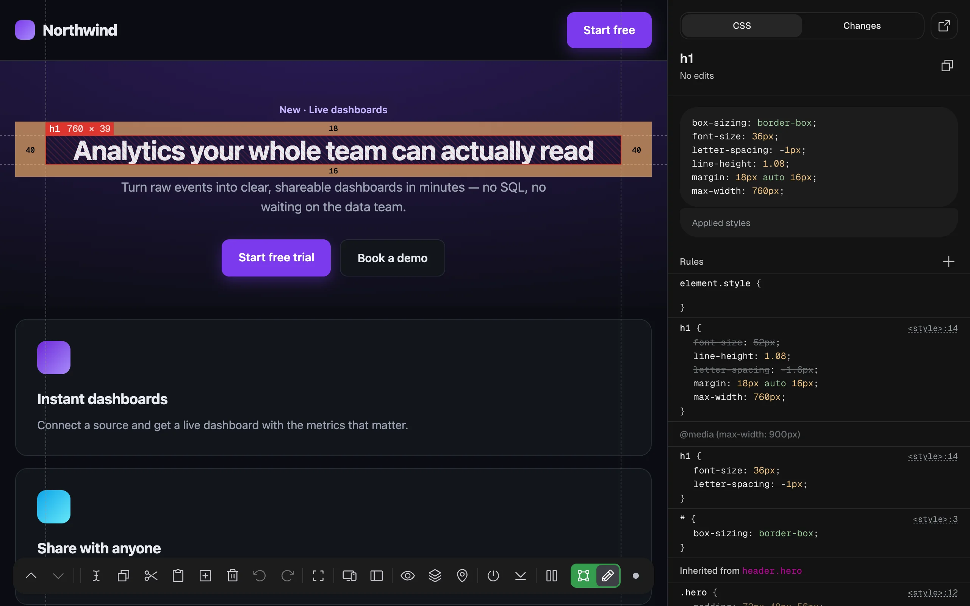
Task: Open the layers stack icon
Action: pyautogui.click(x=435, y=576)
